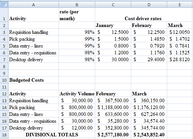The width and height of the screenshot is (193, 139).
Task: Select 'Data entry - requisitions' in row 16
Action: click(x=33, y=121)
